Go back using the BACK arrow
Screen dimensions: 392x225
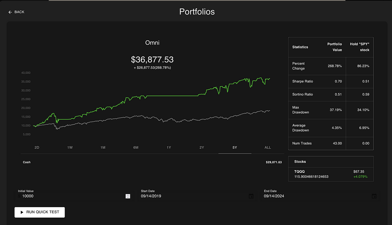17,12
